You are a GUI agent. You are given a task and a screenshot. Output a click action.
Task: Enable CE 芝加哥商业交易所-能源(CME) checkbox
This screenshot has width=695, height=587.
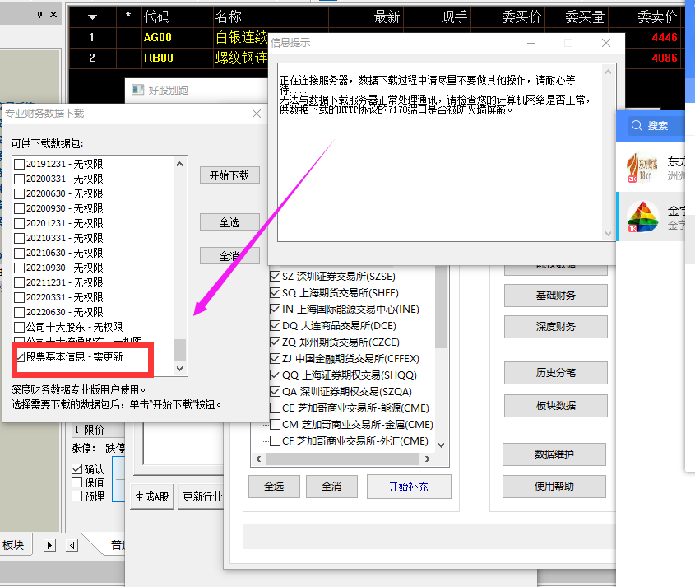pyautogui.click(x=275, y=408)
